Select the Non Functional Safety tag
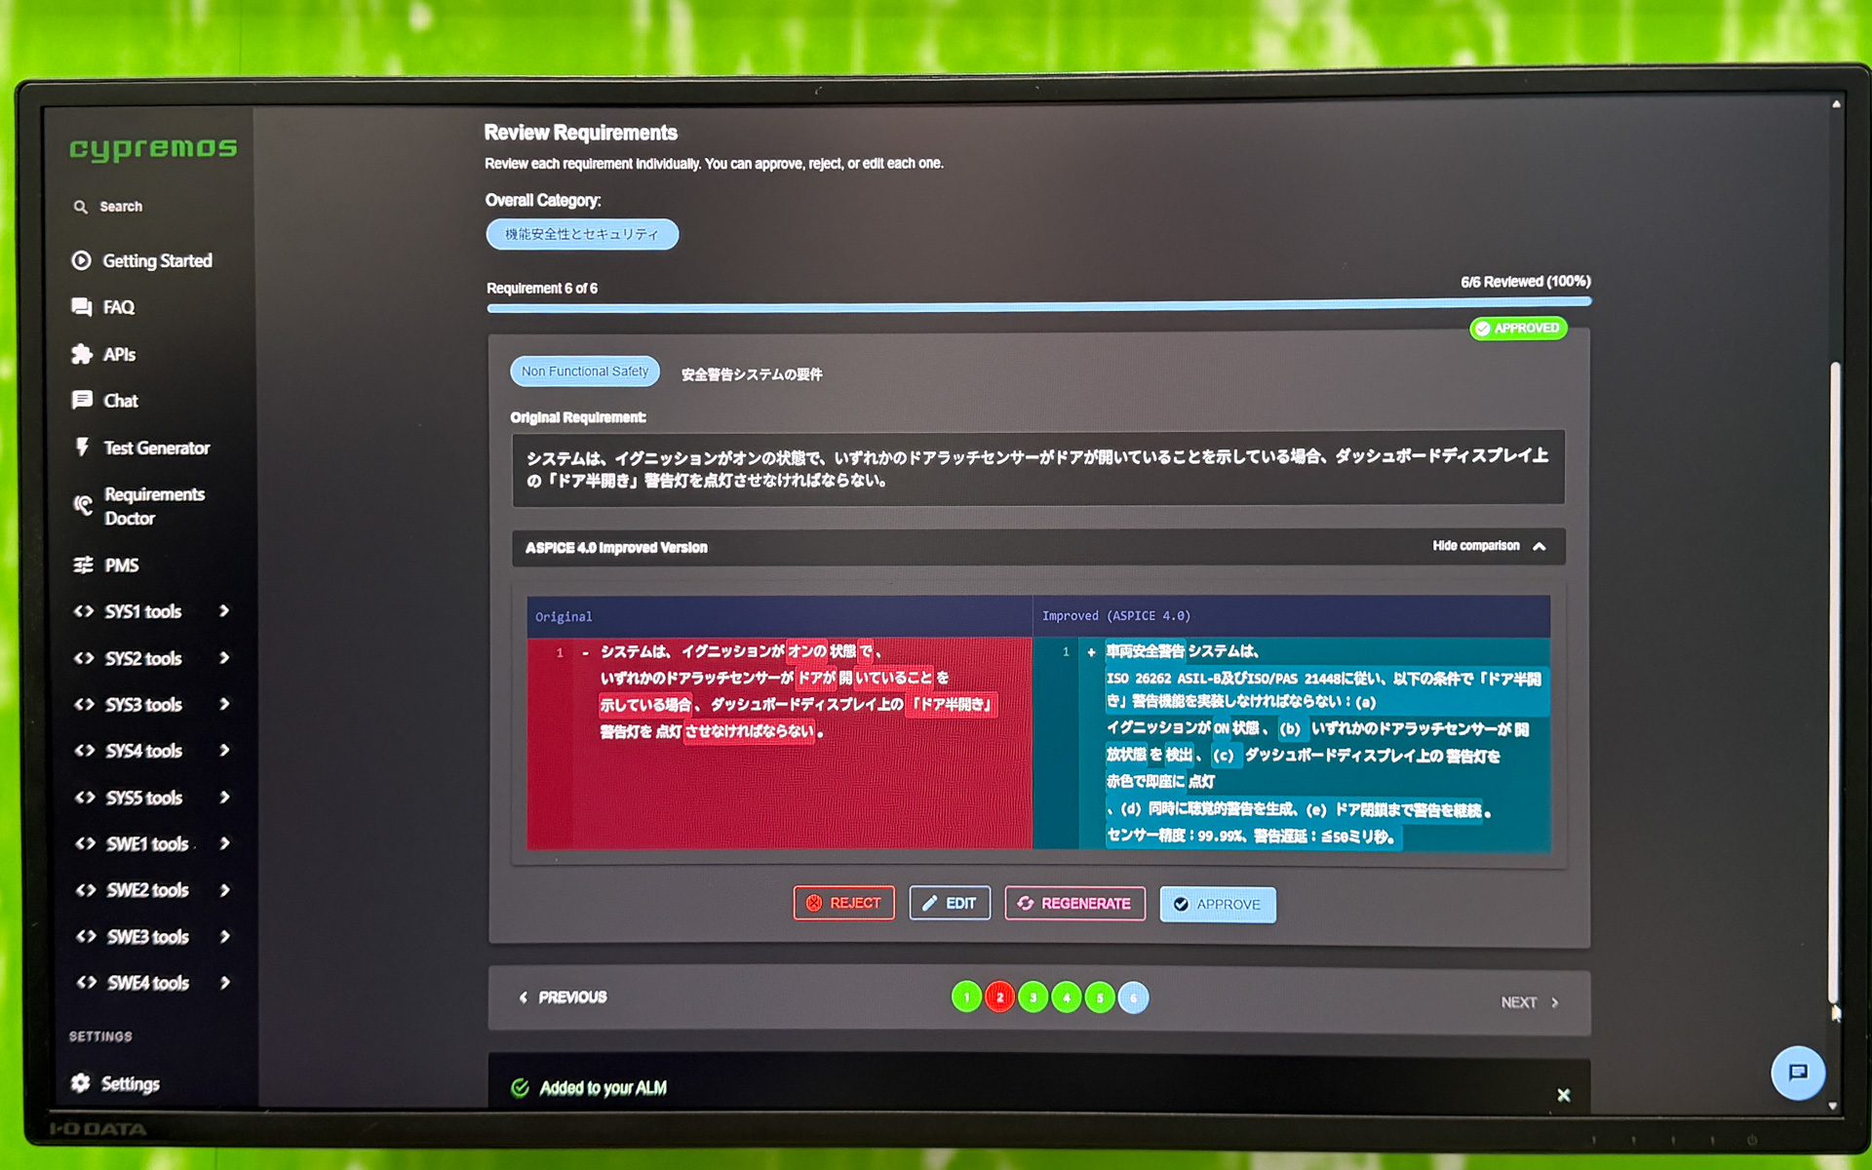 (584, 370)
